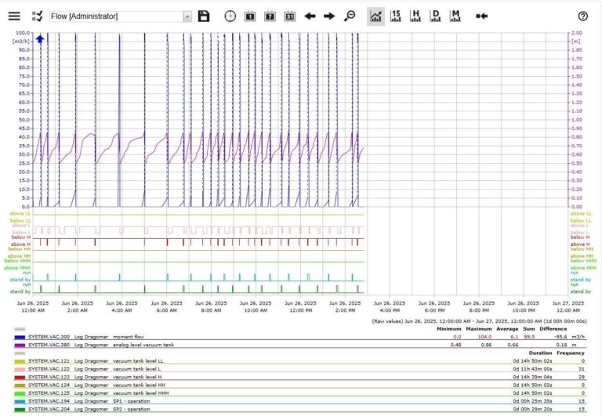
Task: Click the blue swatch for SYSTEM.VAC.300
Action: point(20,335)
